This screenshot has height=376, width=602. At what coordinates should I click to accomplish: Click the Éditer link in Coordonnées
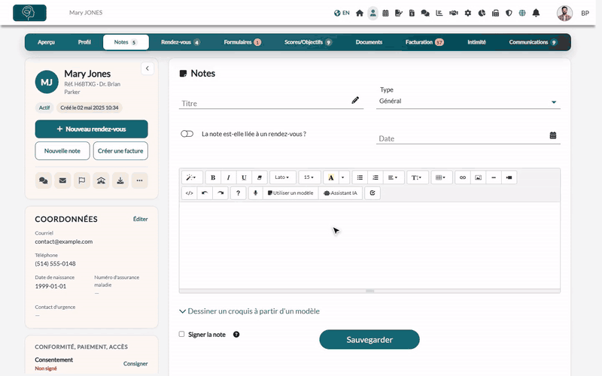pyautogui.click(x=140, y=219)
